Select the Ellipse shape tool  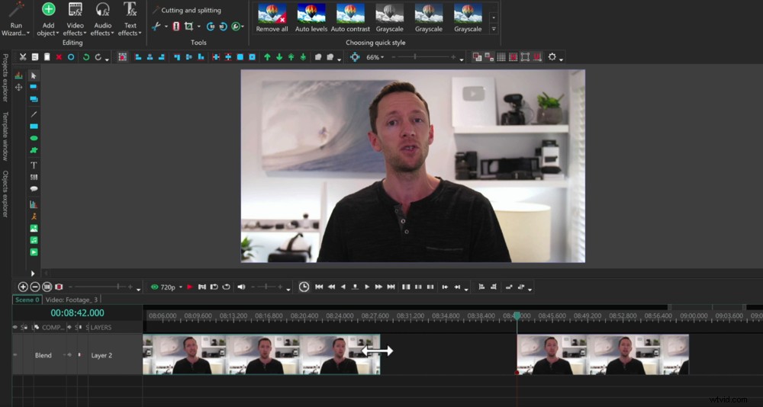tap(34, 138)
